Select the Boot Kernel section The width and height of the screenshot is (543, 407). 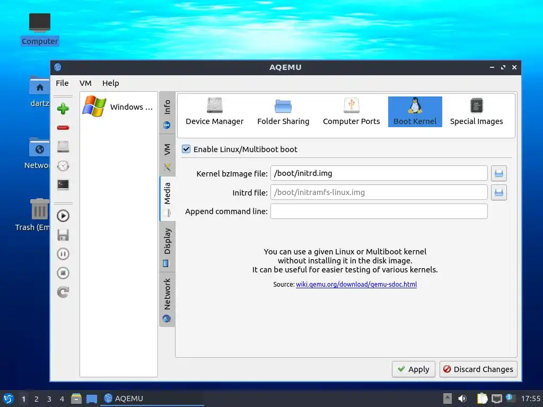[x=415, y=112]
